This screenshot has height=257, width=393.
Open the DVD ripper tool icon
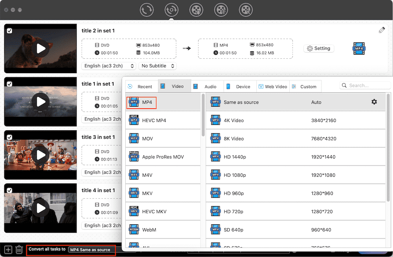[x=171, y=10]
